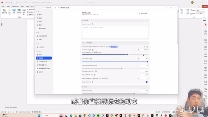The height and width of the screenshot is (117, 208).
Task: Click the GPU Offload slider handle
Action: (x=147, y=62)
